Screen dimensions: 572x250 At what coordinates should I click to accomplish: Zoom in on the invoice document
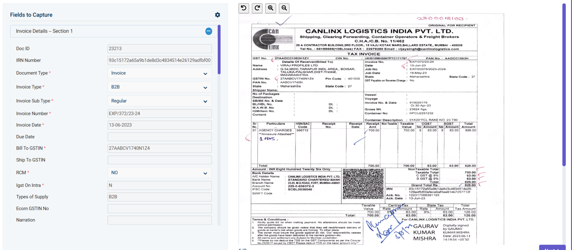click(271, 8)
